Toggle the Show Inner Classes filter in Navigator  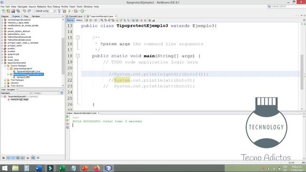[23, 158]
